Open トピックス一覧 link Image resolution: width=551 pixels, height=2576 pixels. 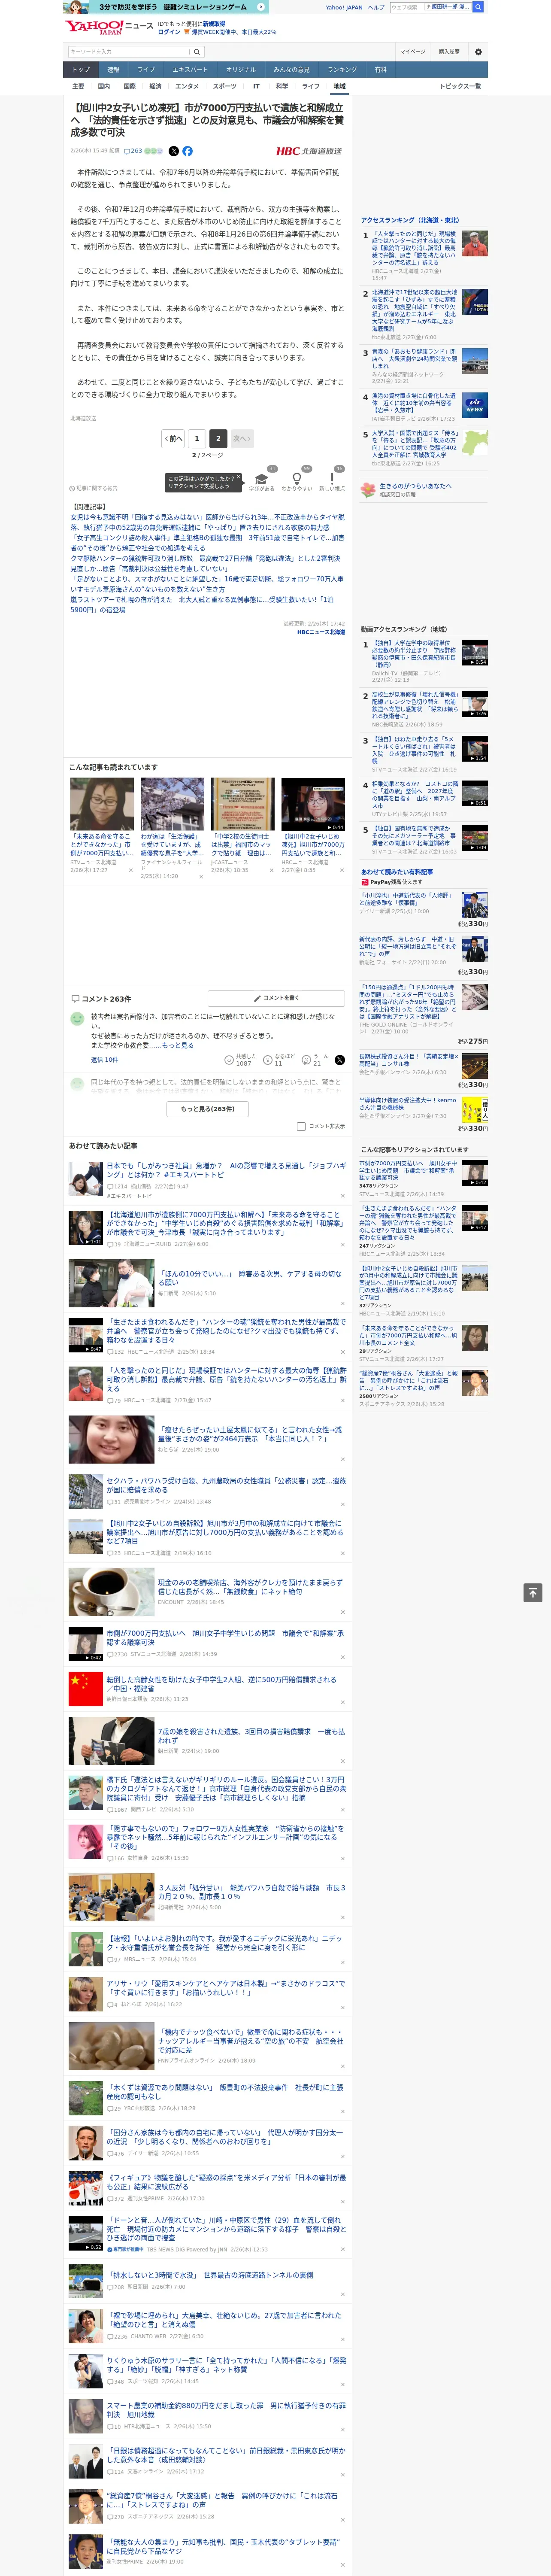[x=460, y=86]
